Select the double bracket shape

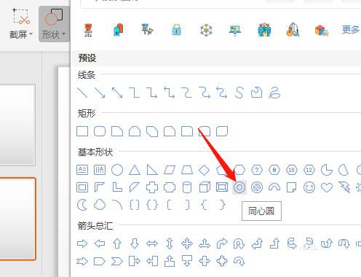click(135, 205)
